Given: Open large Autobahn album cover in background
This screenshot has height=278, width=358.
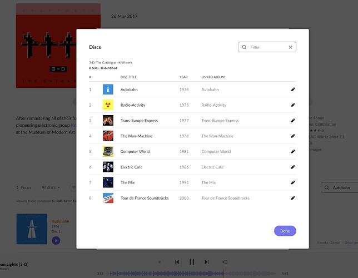Looking at the screenshot, I should pyautogui.click(x=32, y=229).
